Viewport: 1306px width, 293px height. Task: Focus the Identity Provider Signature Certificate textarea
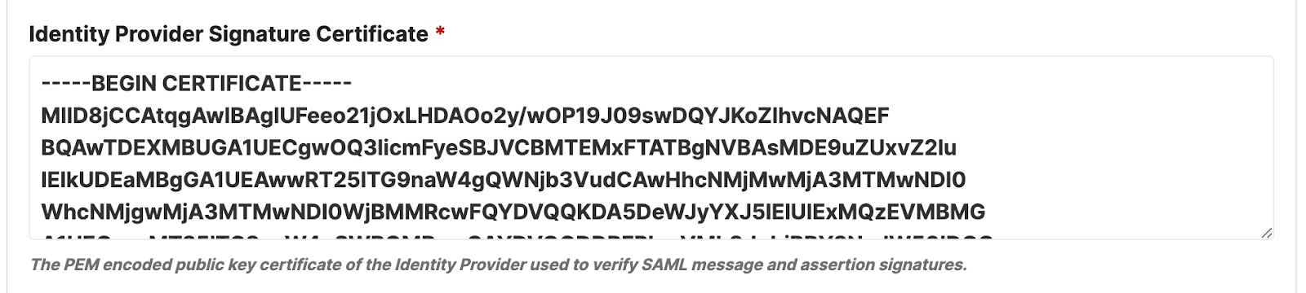(651, 148)
